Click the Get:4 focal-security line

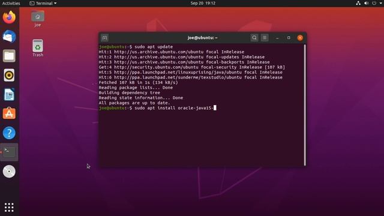pyautogui.click(x=192, y=67)
